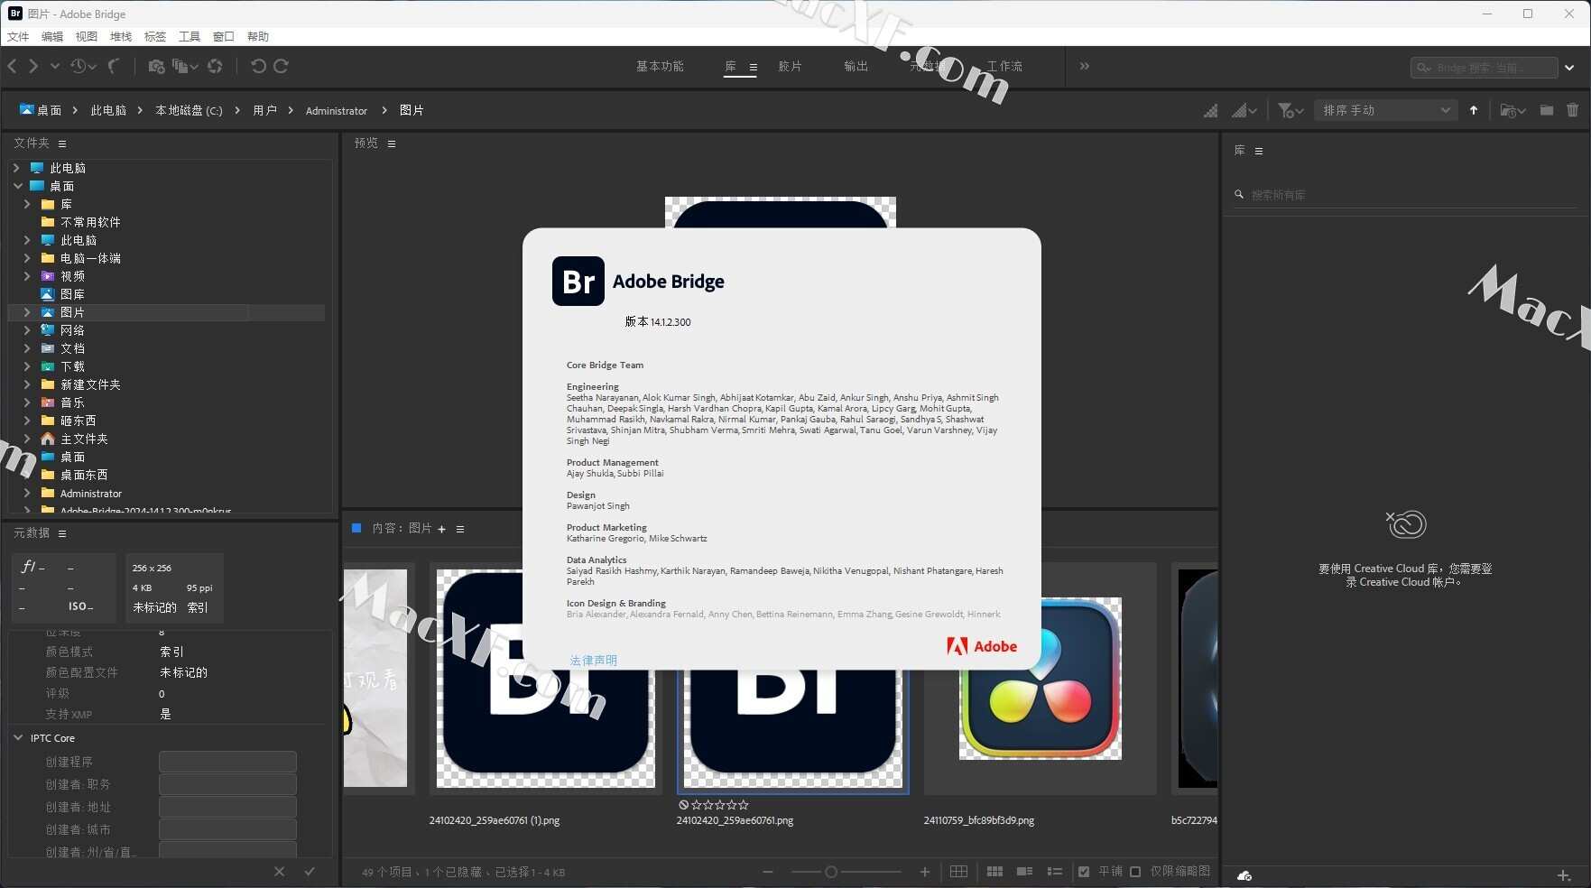The width and height of the screenshot is (1591, 888).
Task: Click the Open in Camera Raw aperture icon
Action: tap(215, 66)
